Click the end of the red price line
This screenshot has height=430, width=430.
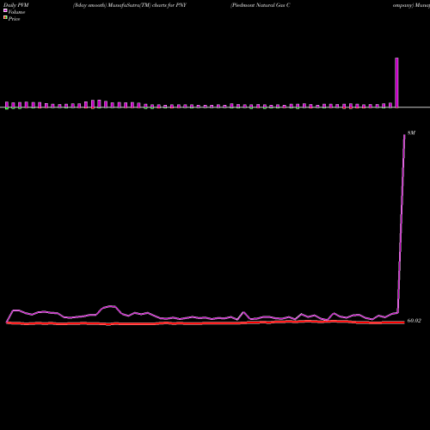click(x=403, y=322)
